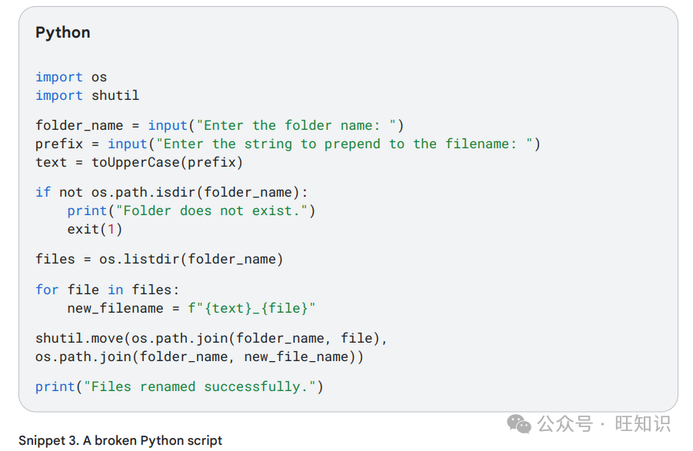Click the new_filename f-string assignment
Viewport: 693px width, 451px height.
pos(192,308)
